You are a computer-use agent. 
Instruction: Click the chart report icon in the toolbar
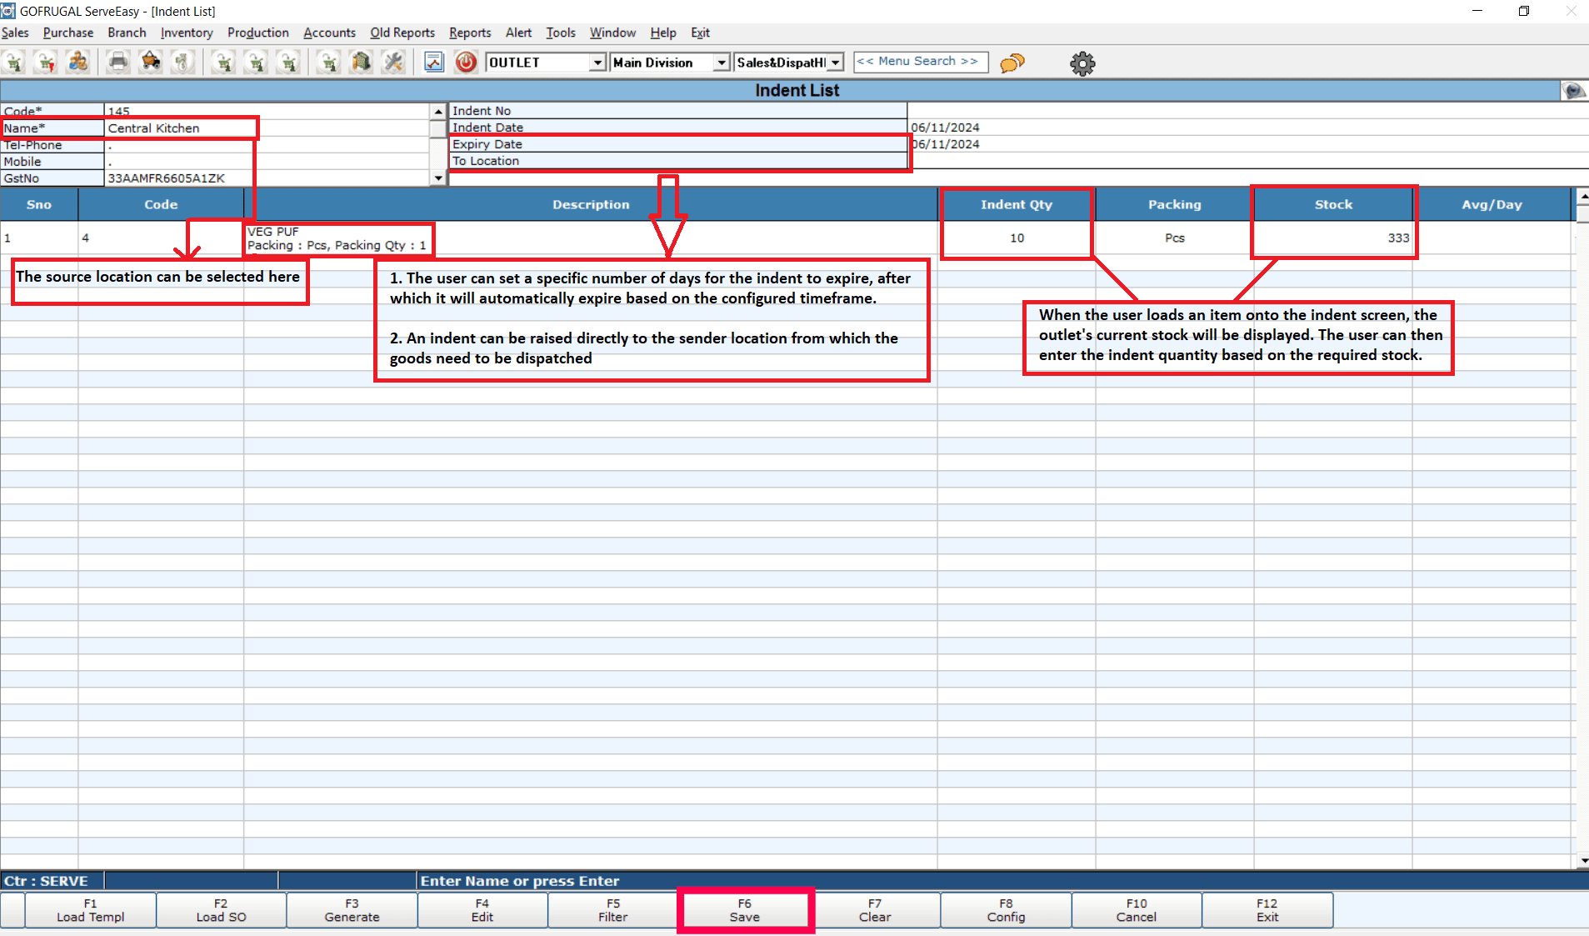tap(434, 63)
